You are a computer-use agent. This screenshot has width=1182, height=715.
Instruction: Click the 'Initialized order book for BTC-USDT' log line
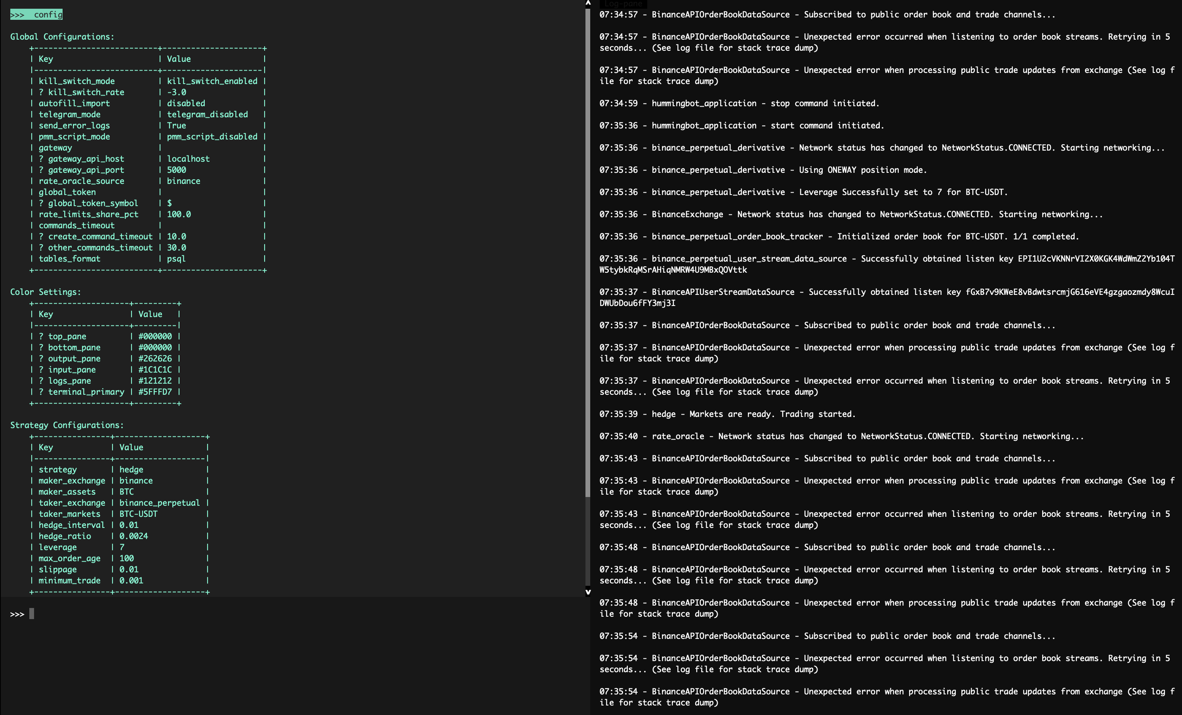839,236
